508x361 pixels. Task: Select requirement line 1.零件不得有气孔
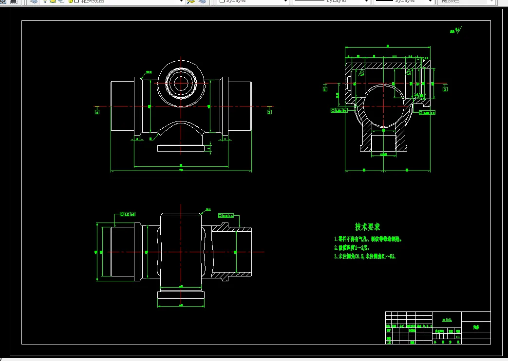[x=368, y=239]
